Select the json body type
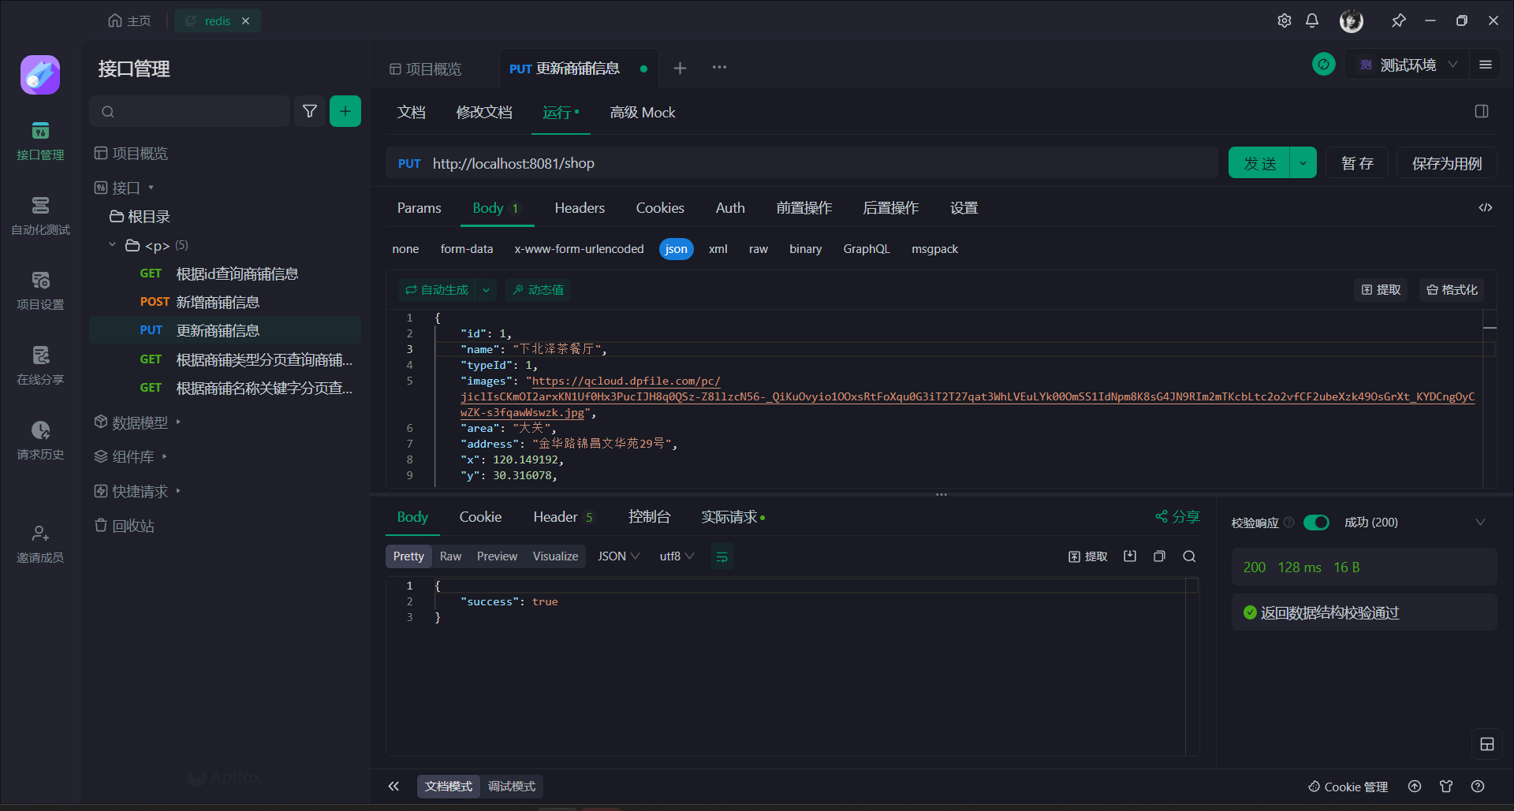The width and height of the screenshot is (1514, 811). (x=676, y=249)
